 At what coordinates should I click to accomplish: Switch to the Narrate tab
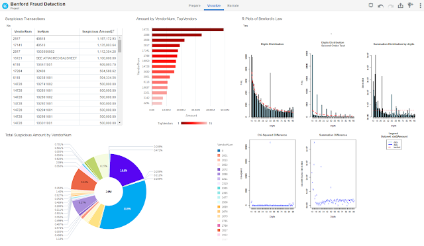point(233,5)
